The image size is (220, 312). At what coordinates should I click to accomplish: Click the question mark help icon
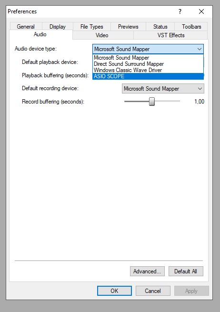pyautogui.click(x=180, y=11)
